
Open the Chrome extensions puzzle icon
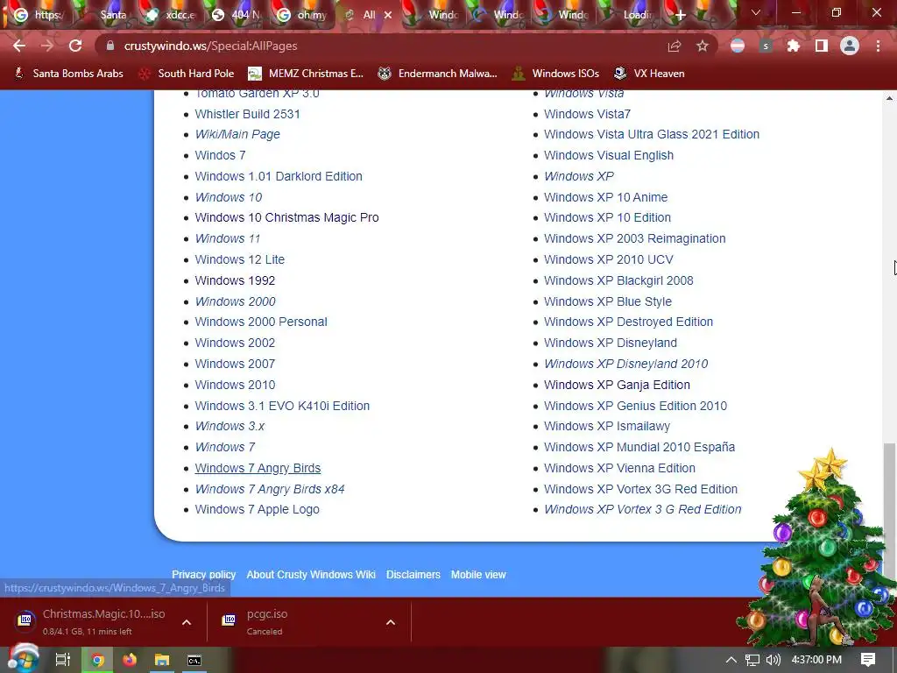793,46
